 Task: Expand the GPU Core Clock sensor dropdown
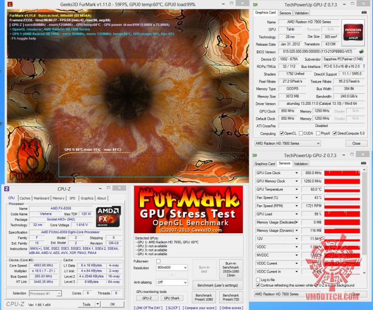coord(297,173)
